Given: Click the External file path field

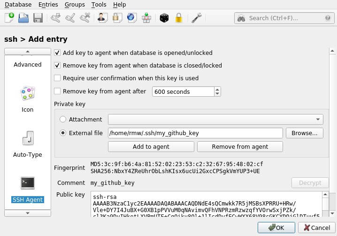Looking at the screenshot, I should pyautogui.click(x=195, y=133).
